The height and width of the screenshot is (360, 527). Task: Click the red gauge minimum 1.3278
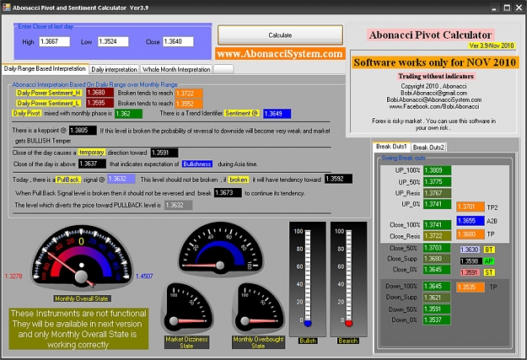coord(13,277)
